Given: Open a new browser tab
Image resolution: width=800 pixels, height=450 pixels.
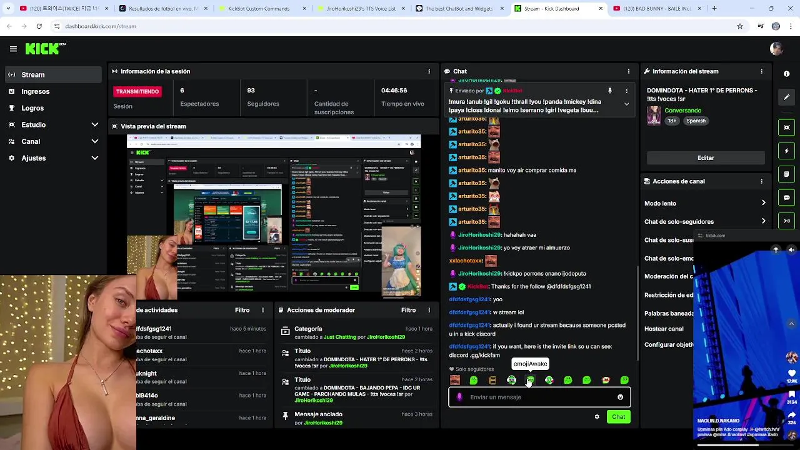Looking at the screenshot, I should click(x=714, y=9).
